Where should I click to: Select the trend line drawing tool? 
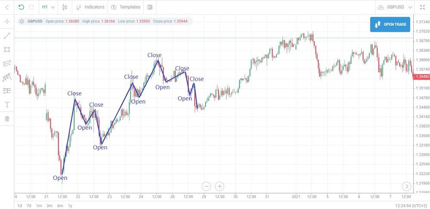[x=7, y=36]
